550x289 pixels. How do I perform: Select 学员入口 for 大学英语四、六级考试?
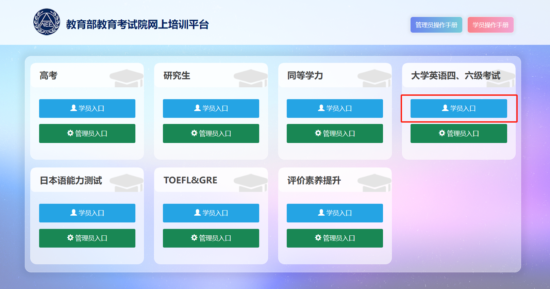(x=459, y=108)
